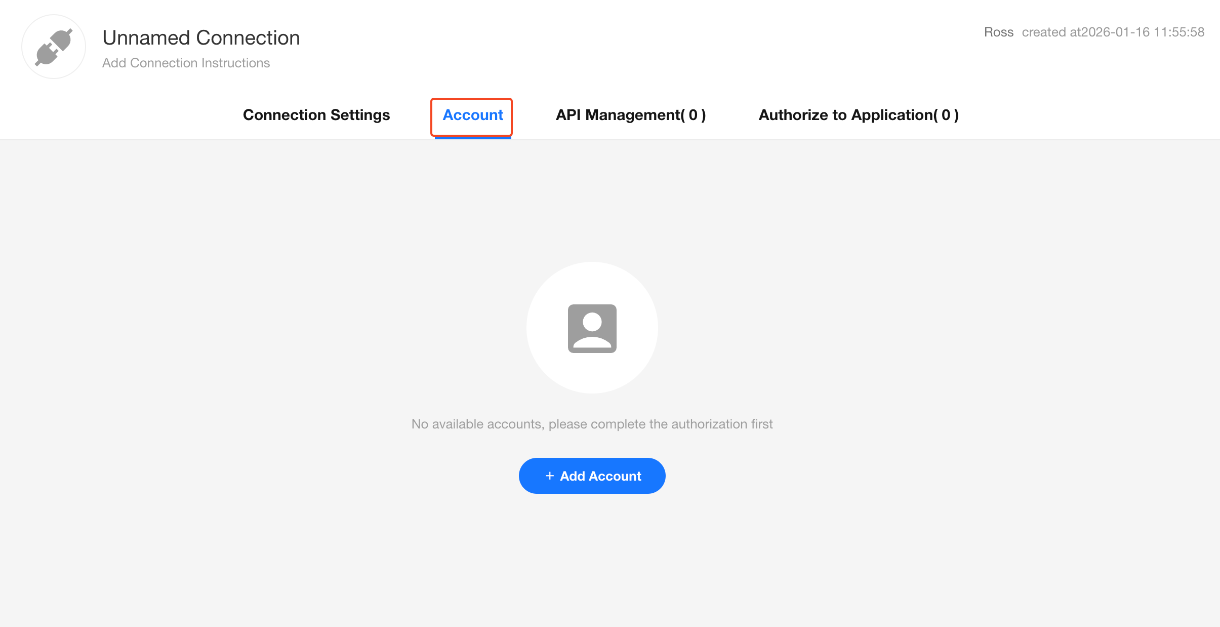
Task: Edit the Add Connection Instructions text
Action: pyautogui.click(x=186, y=63)
